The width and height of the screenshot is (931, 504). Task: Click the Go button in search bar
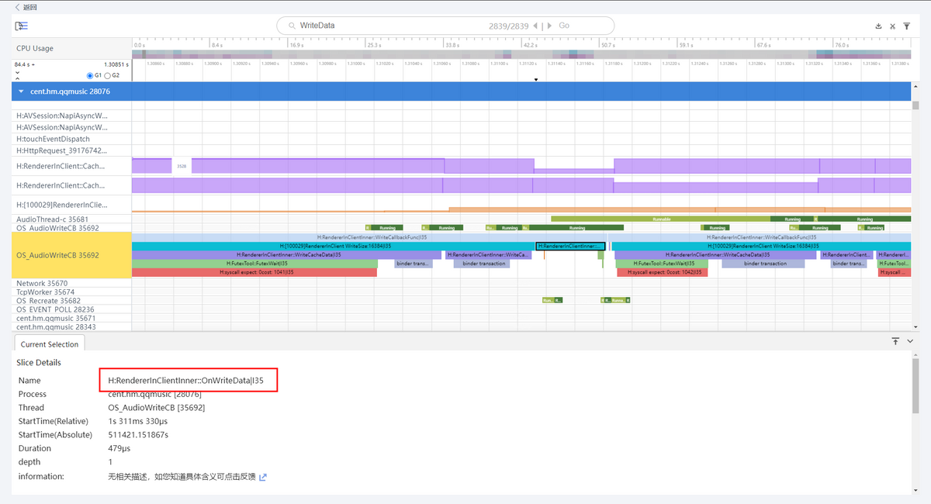[564, 26]
